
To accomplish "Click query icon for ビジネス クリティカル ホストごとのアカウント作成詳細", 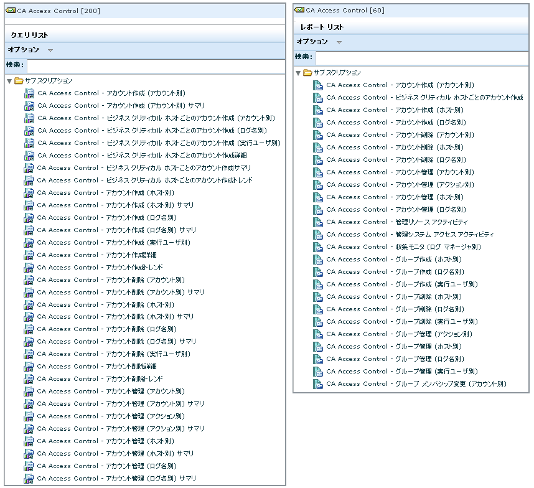I will click(x=29, y=155).
